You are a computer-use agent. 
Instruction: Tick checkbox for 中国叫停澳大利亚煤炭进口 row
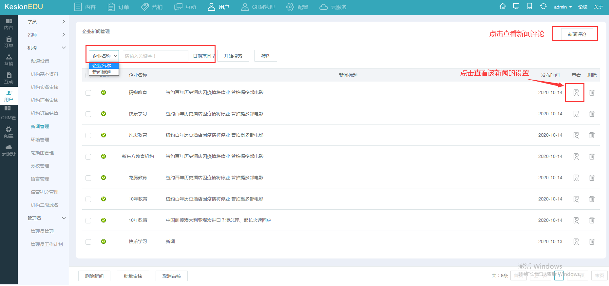(x=88, y=220)
